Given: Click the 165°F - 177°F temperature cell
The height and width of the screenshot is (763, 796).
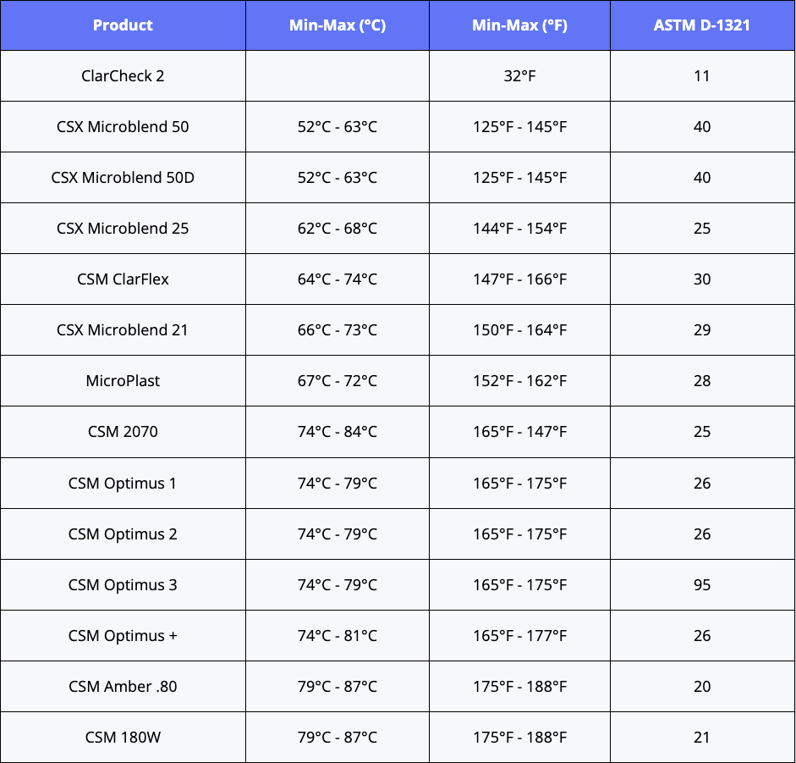Looking at the screenshot, I should point(519,636).
